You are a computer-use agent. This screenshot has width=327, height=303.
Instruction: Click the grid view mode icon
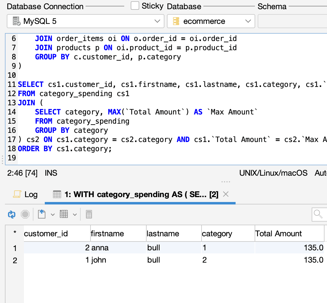pyautogui.click(x=64, y=214)
